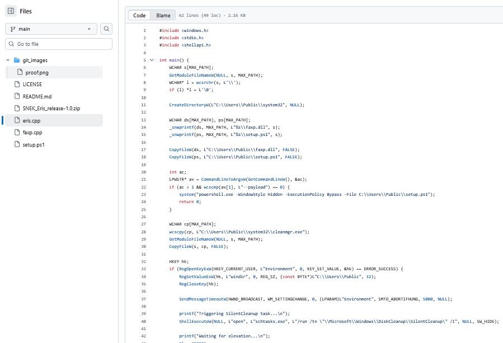503x343 pixels.
Task: Click the zip file icon for SNEK_Eris_release
Action: (17, 108)
